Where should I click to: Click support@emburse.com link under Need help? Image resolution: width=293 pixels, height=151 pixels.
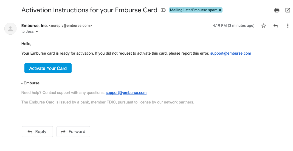click(x=126, y=93)
